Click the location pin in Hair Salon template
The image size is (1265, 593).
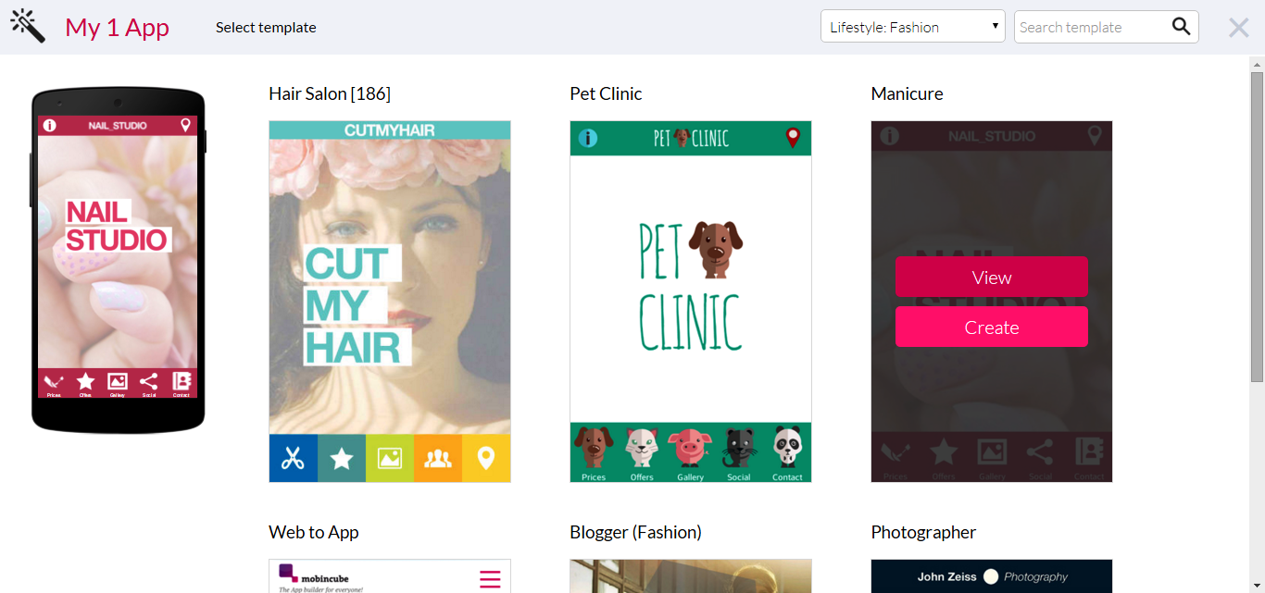click(x=486, y=458)
